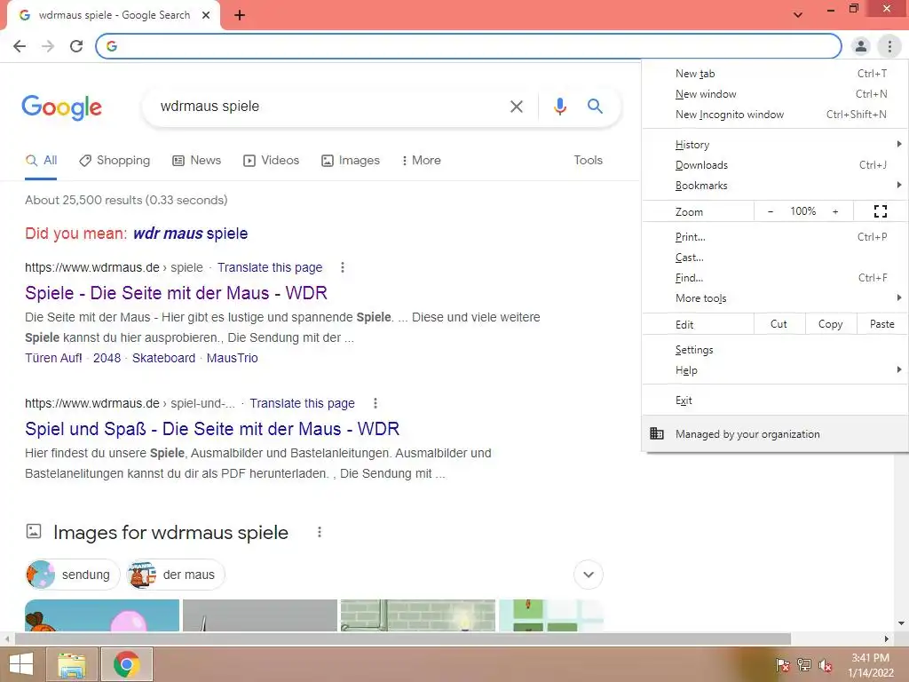This screenshot has height=682, width=909.
Task: Decrease zoom with the minus button
Action: tap(771, 211)
